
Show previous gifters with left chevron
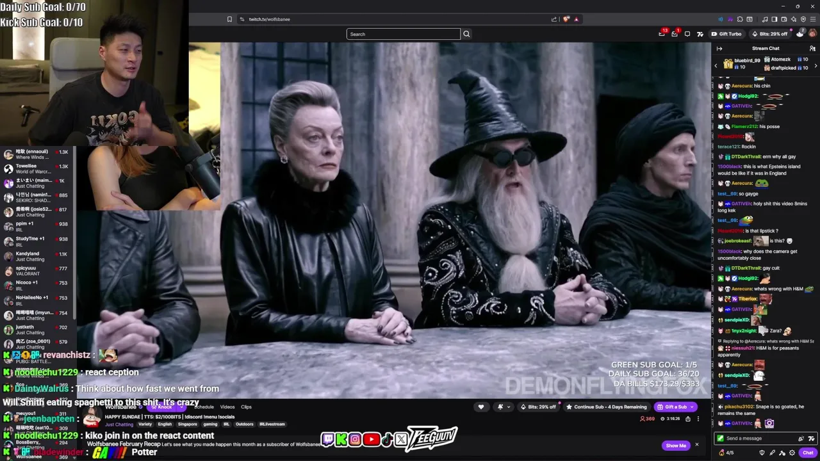716,66
